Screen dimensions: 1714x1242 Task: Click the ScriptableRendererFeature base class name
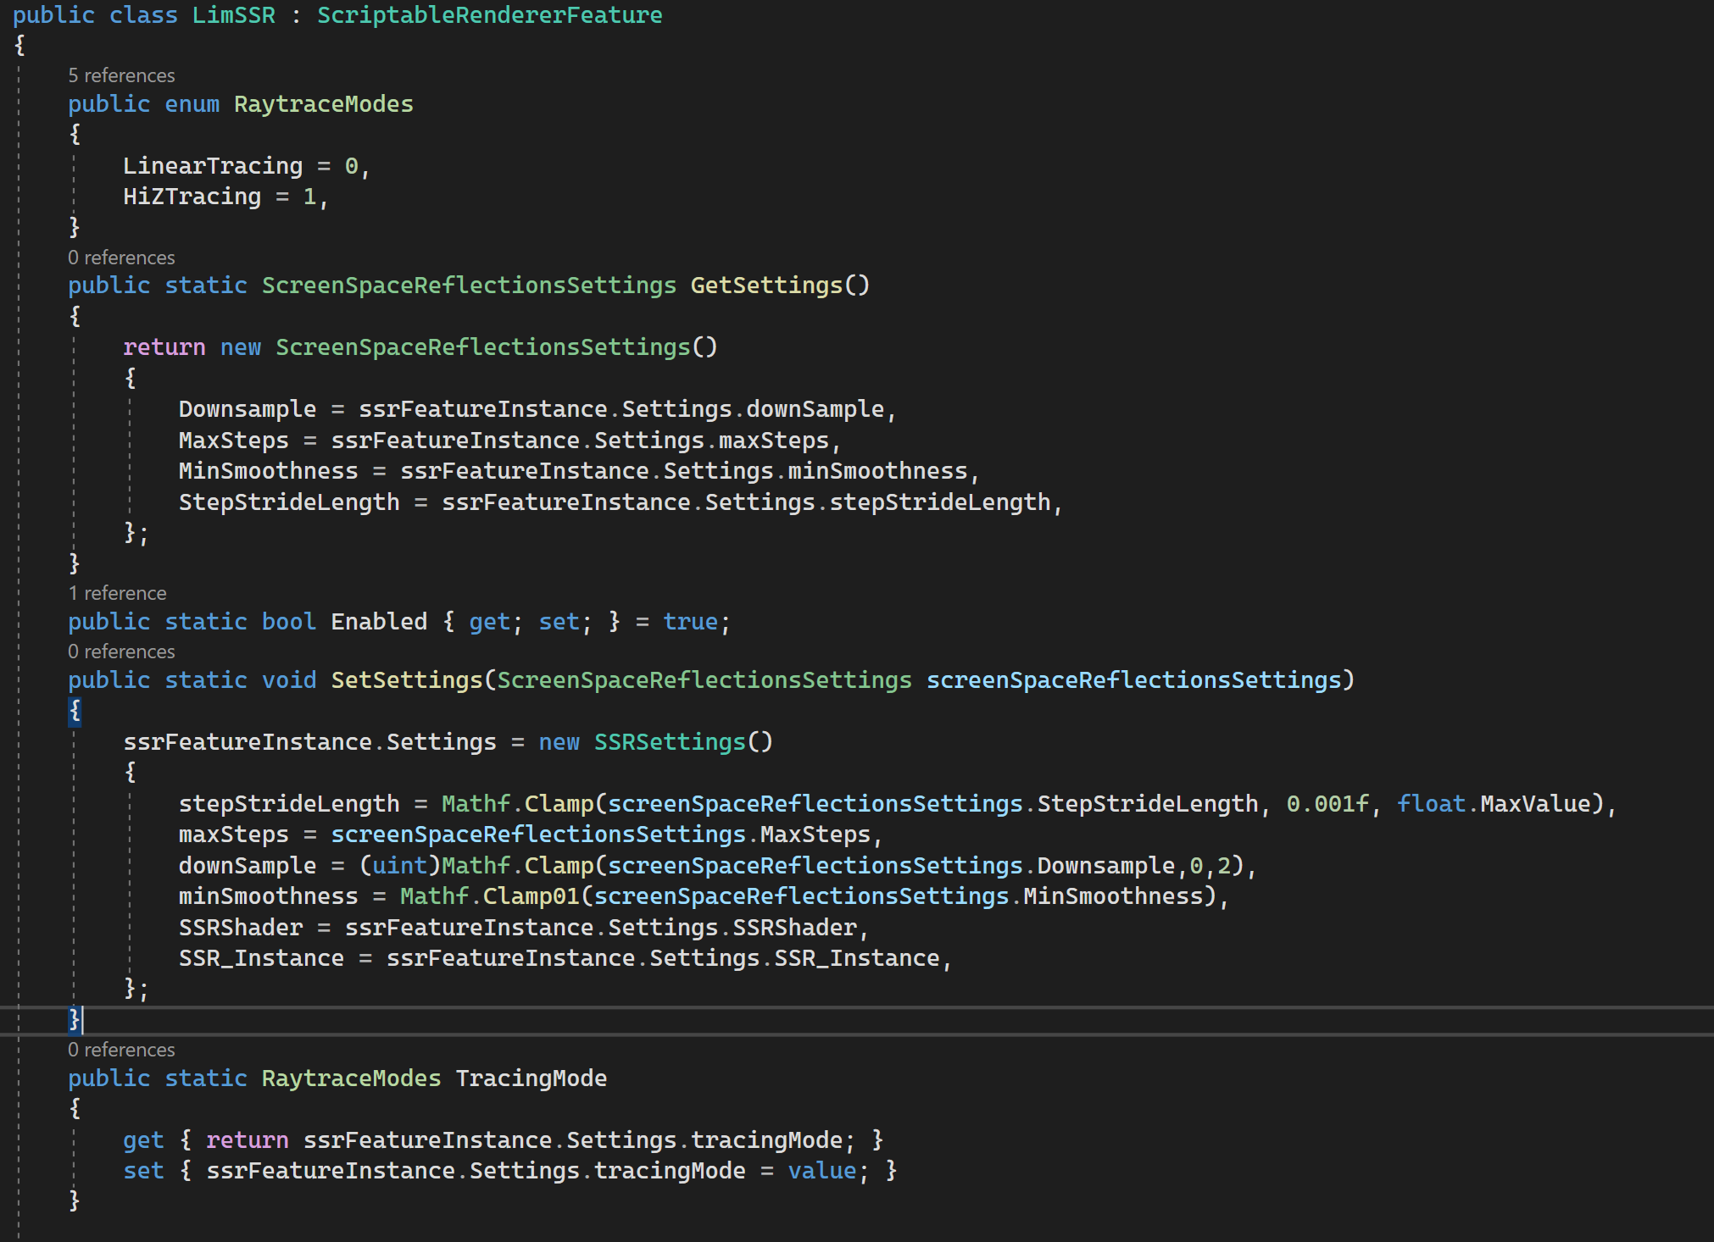coord(489,15)
